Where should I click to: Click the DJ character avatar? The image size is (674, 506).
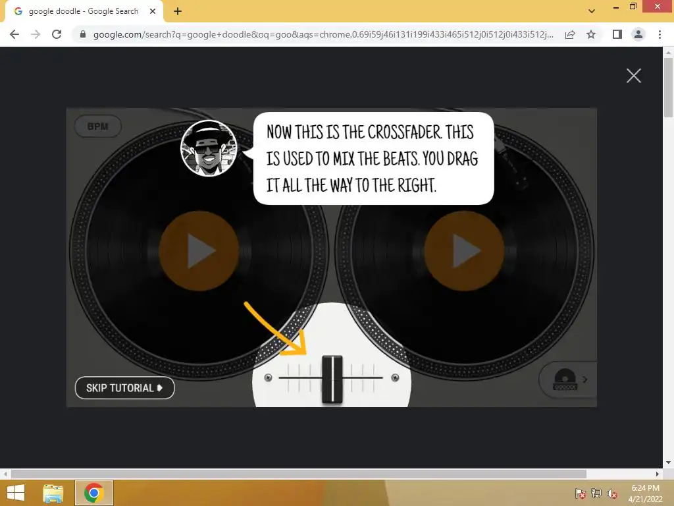coord(209,148)
